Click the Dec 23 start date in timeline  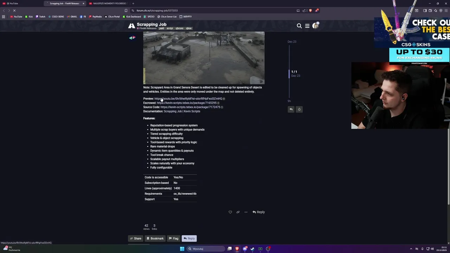[x=292, y=42]
